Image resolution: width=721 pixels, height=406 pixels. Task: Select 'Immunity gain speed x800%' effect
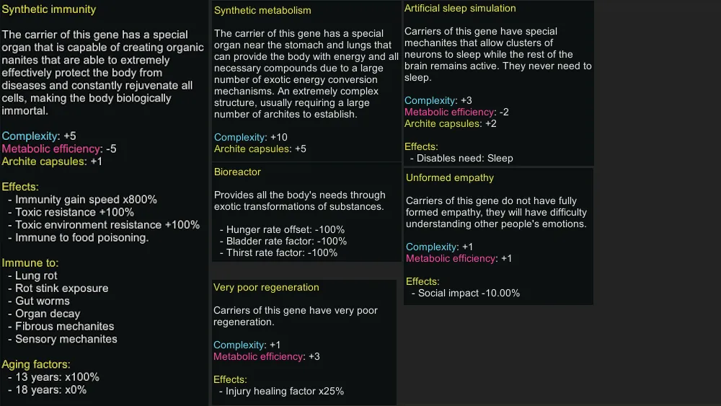tap(86, 199)
